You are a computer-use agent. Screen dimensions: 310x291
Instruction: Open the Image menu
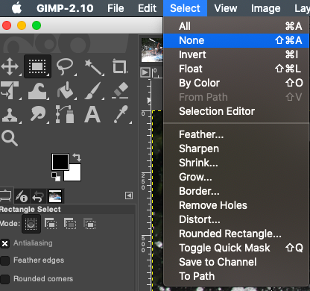(265, 8)
